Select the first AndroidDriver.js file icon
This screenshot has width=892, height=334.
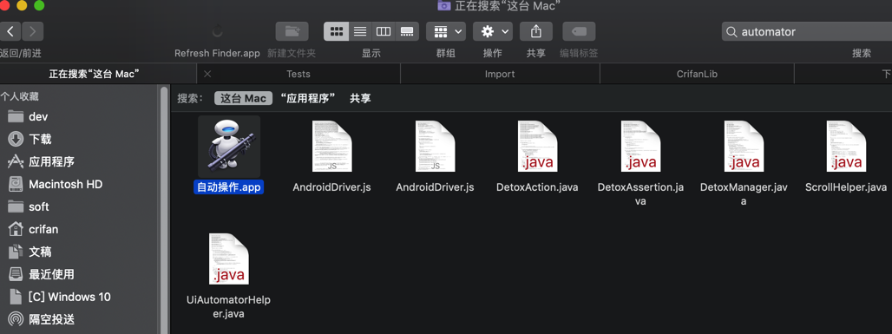[x=331, y=147]
